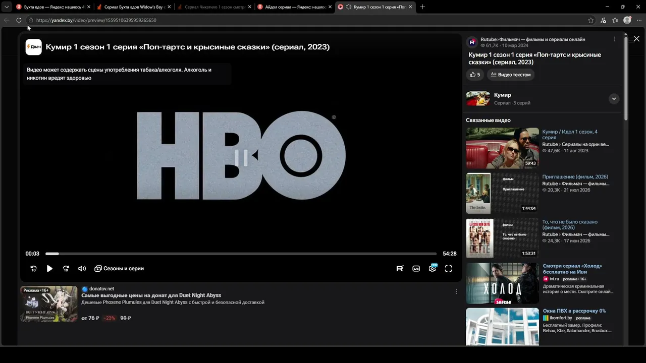Image resolution: width=646 pixels, height=363 pixels.
Task: Mute the Кумир tab audio icon
Action: tap(348, 7)
